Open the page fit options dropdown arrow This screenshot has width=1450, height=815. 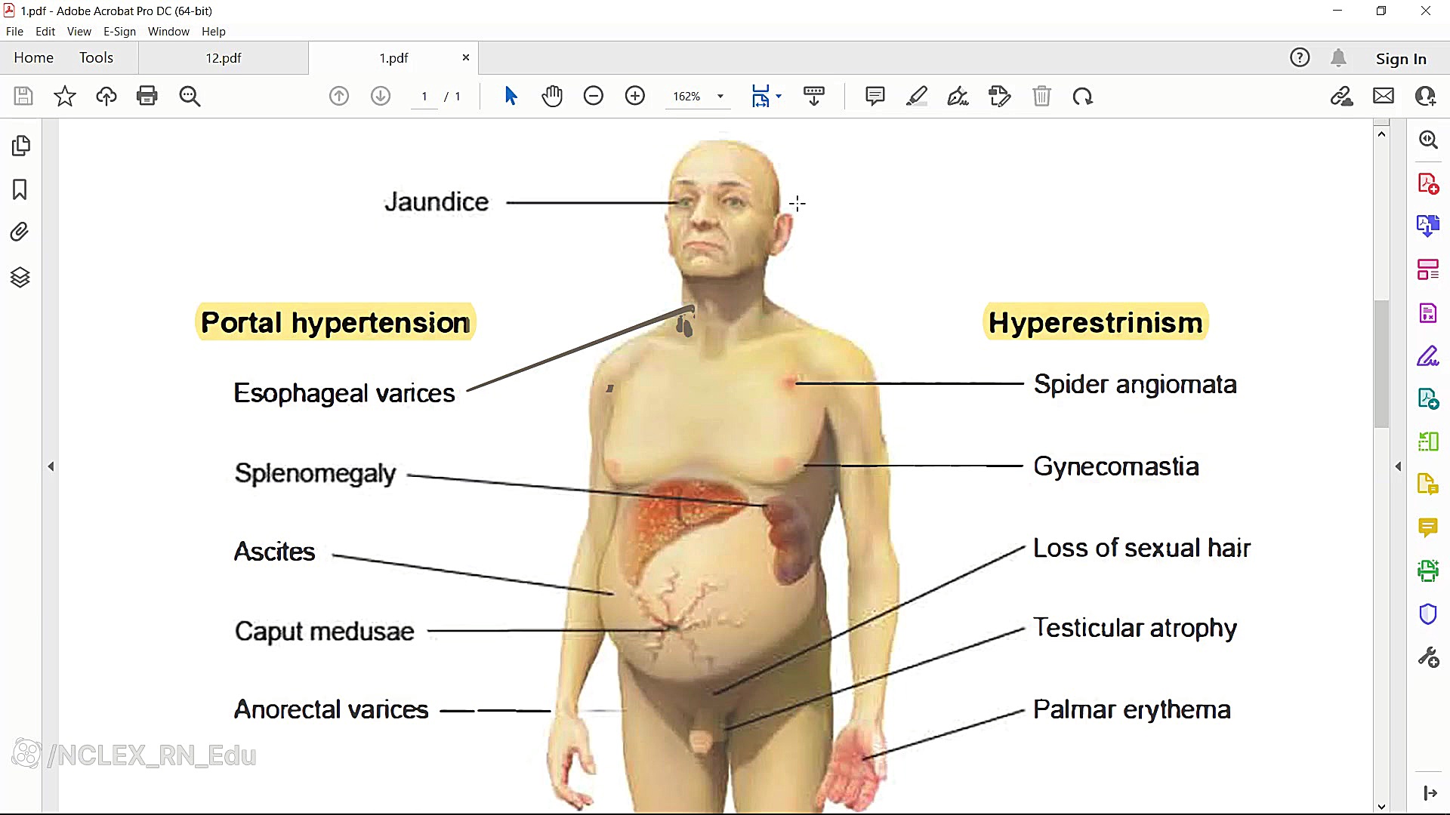(x=779, y=97)
